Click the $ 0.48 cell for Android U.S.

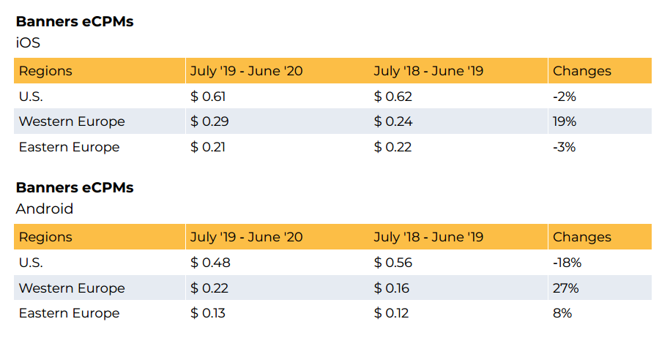(x=210, y=263)
